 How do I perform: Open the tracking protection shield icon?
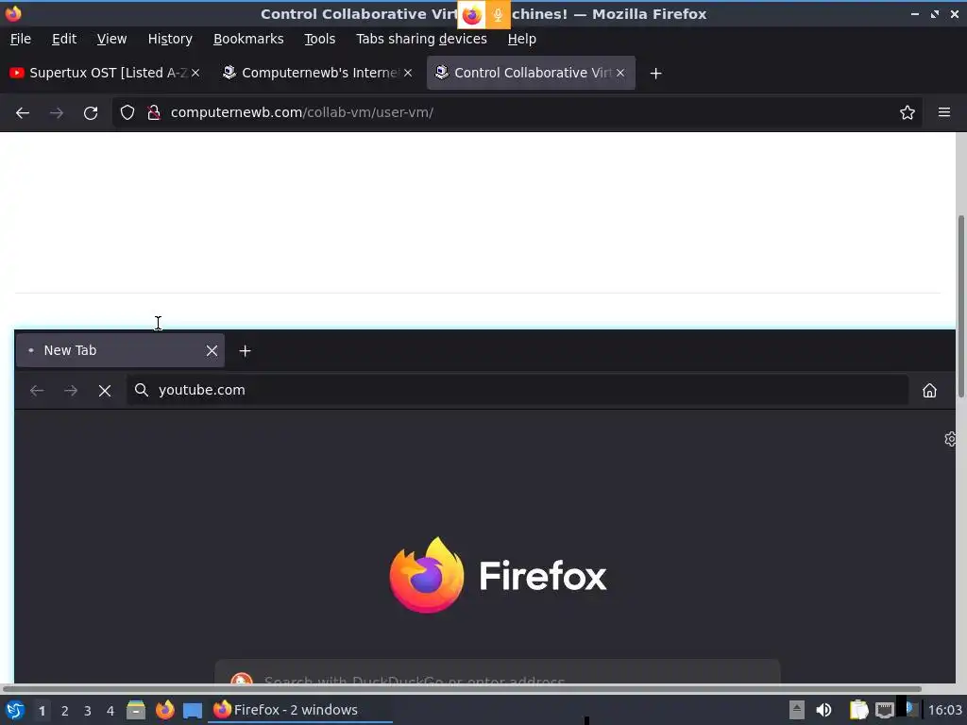(x=127, y=113)
